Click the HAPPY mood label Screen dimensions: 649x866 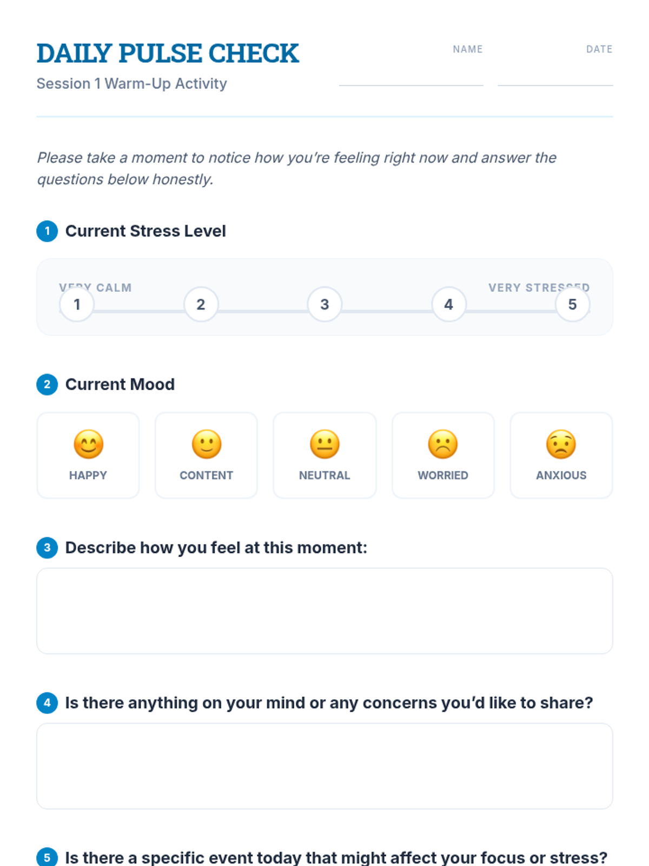88,475
